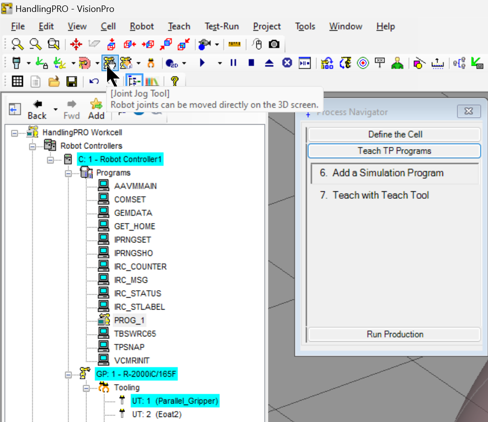
Task: Click the collision shapes icon
Action: point(419,63)
